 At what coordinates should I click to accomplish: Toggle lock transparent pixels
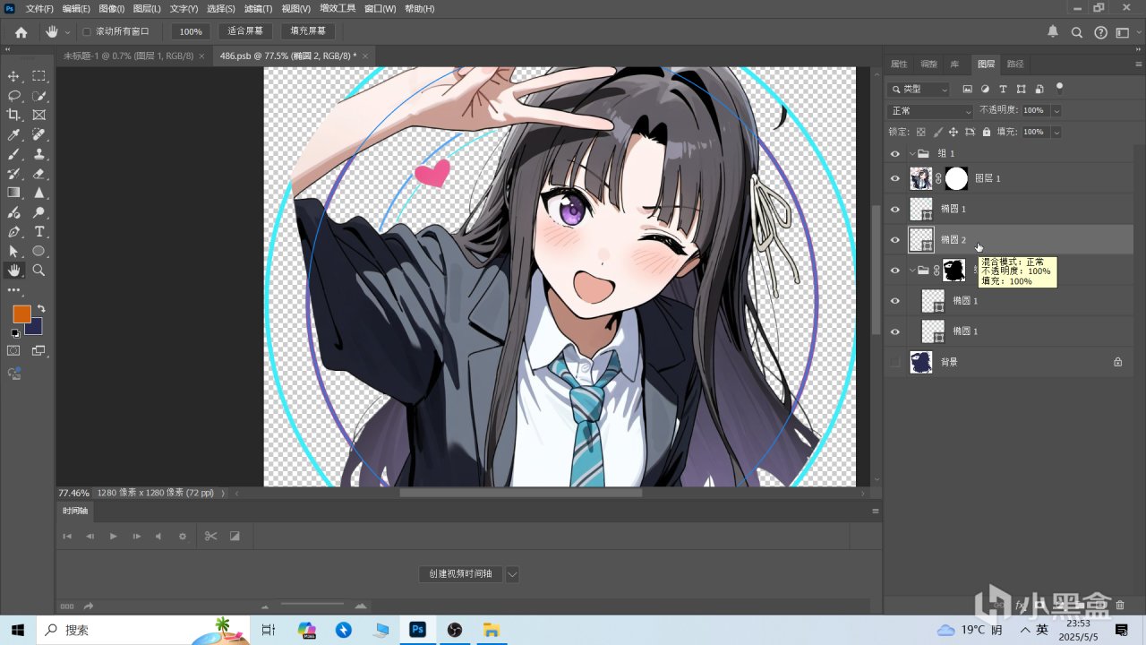coord(920,132)
